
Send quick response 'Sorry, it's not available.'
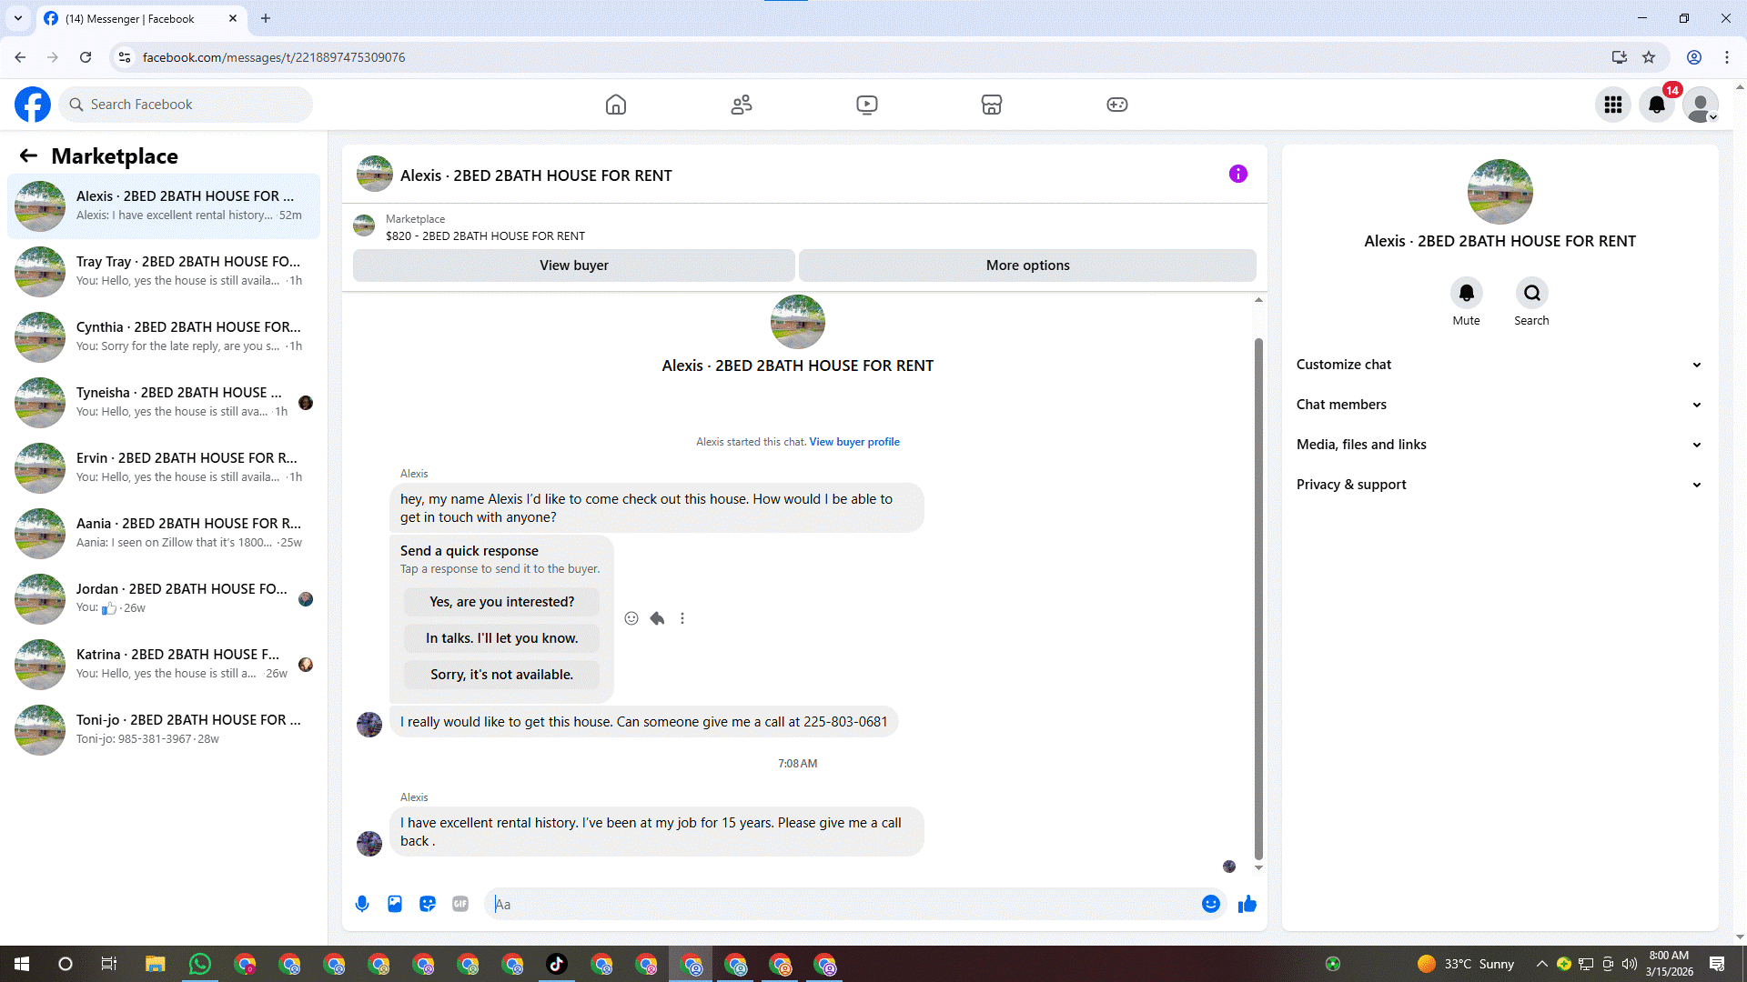502,675
